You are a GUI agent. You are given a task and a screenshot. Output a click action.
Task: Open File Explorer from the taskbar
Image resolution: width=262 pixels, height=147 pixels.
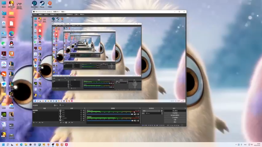point(26,144)
